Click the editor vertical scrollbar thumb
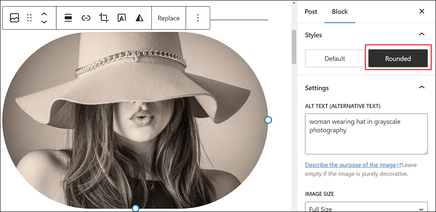Image resolution: width=436 pixels, height=212 pixels. pyautogui.click(x=294, y=46)
